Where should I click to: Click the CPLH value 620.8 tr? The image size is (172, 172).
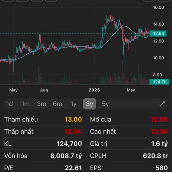coord(155,156)
